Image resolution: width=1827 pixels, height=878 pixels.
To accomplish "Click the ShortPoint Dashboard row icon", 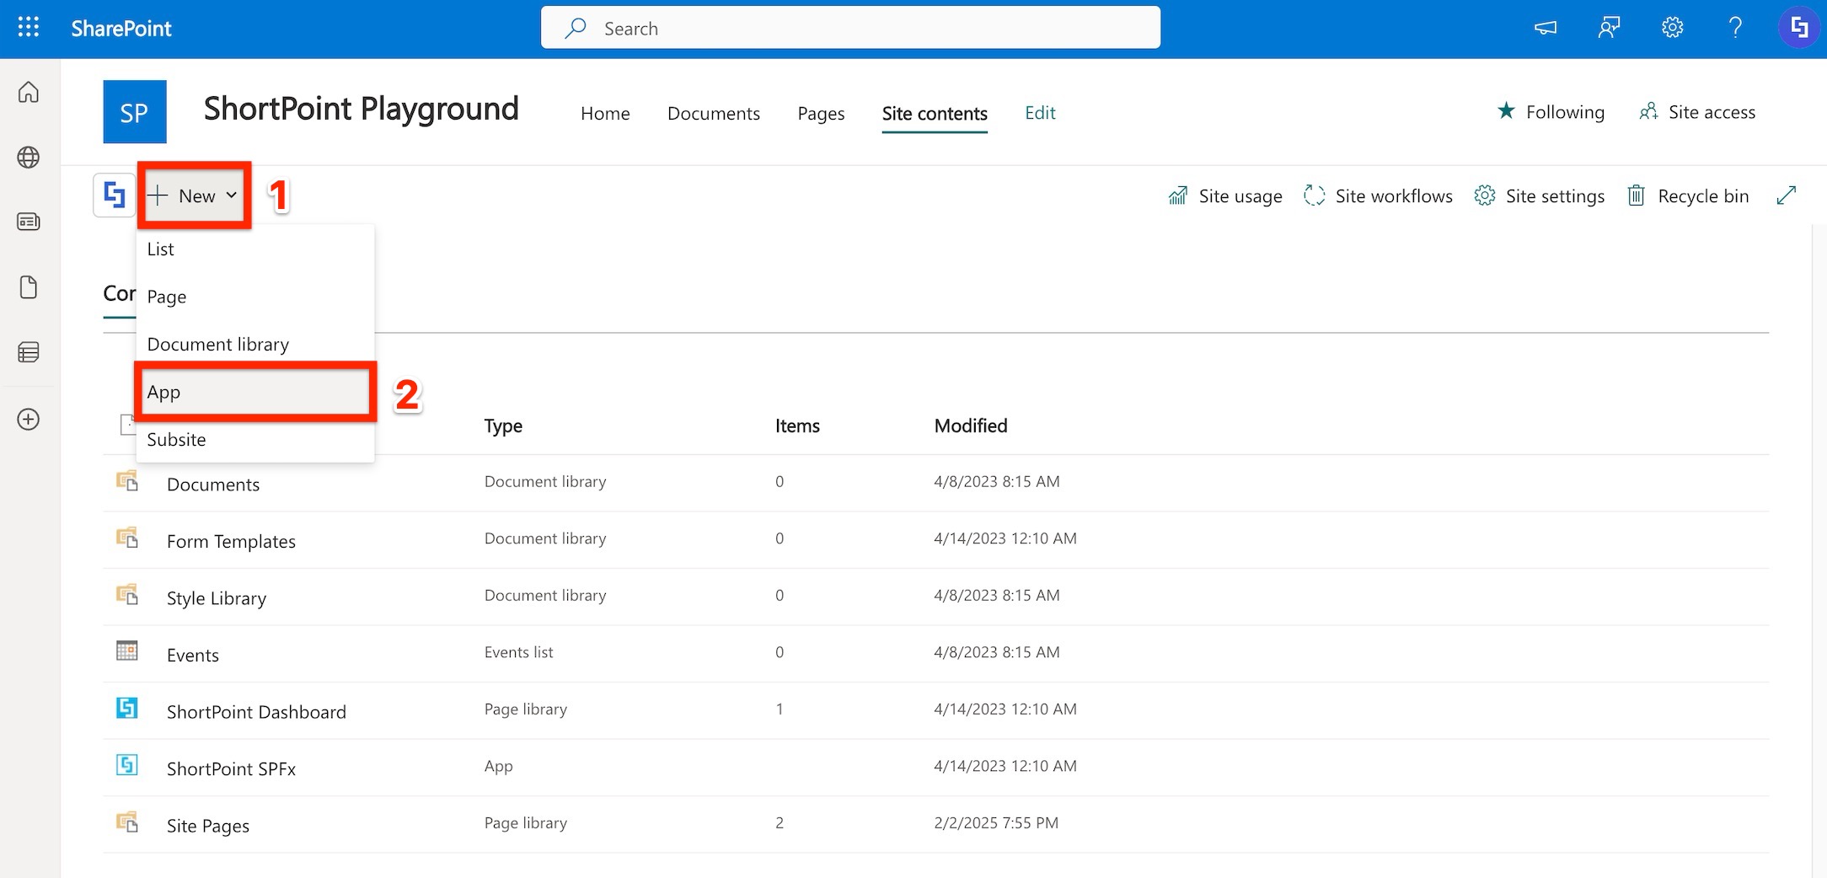I will pyautogui.click(x=127, y=708).
